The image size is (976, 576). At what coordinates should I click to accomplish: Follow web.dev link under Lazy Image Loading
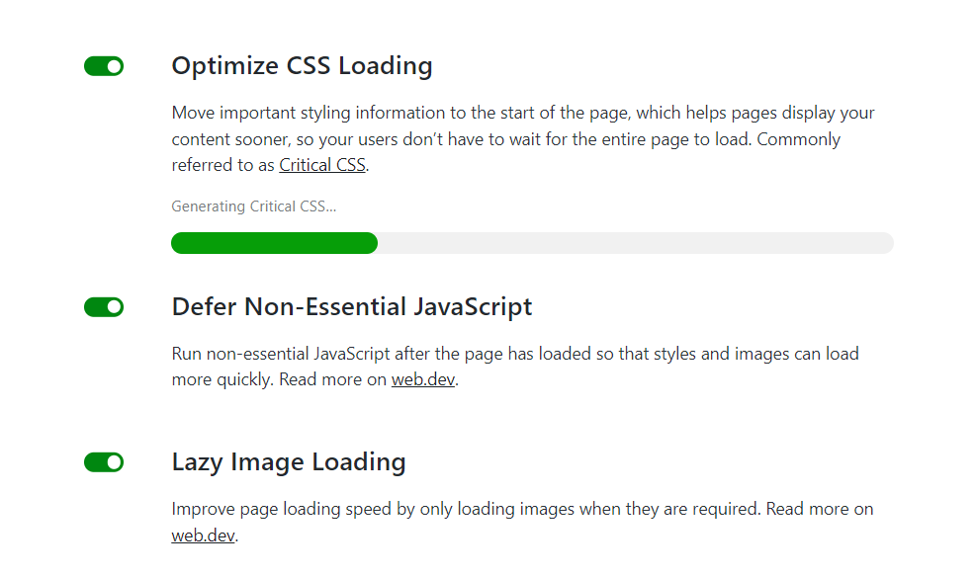pyautogui.click(x=203, y=536)
